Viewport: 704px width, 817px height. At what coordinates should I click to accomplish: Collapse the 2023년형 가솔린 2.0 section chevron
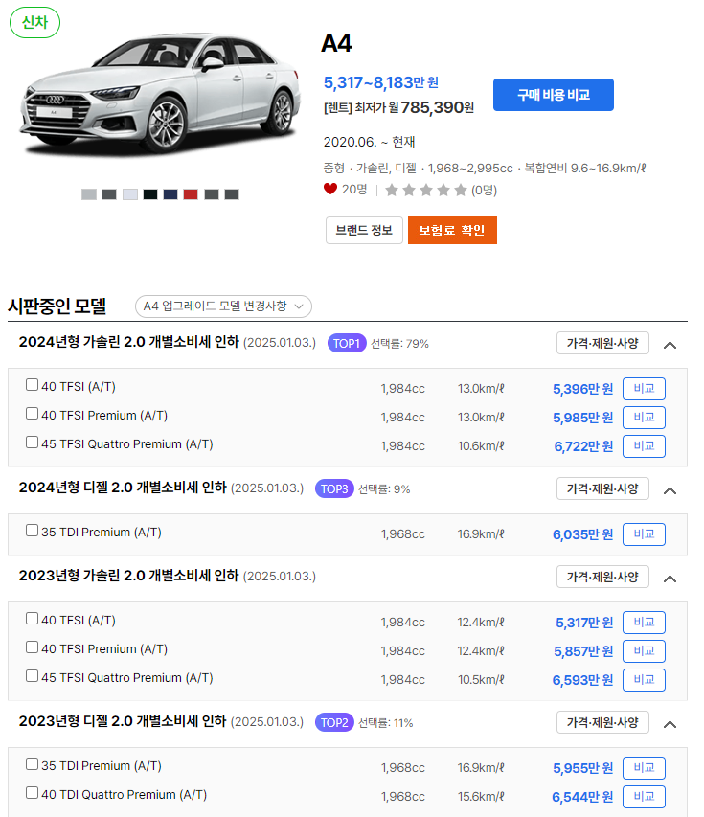click(670, 578)
